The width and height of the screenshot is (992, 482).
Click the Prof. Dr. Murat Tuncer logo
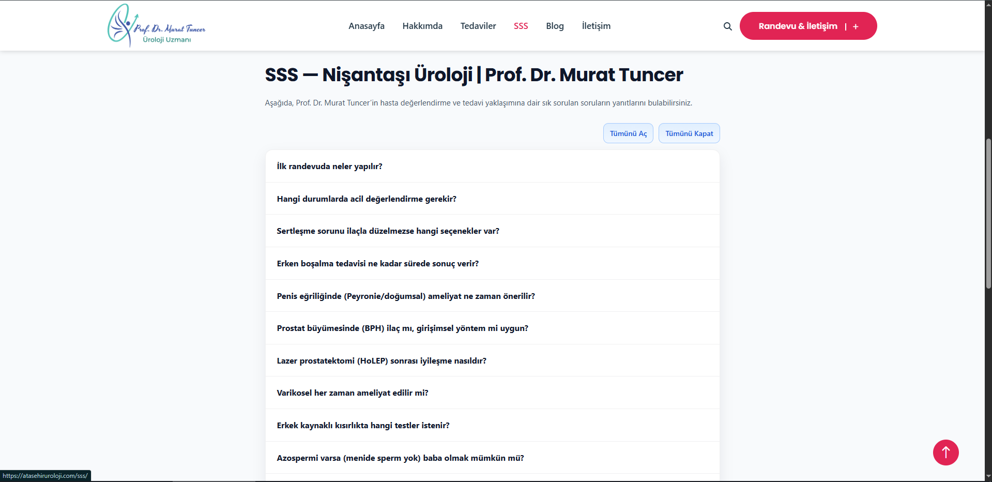coord(156,26)
